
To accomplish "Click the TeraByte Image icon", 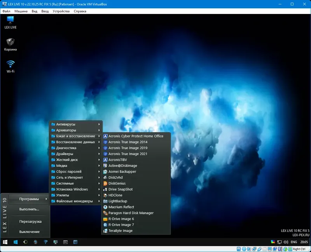I will pos(105,231).
